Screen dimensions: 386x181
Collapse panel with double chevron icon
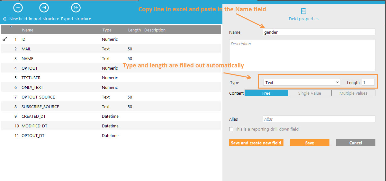coord(4,19)
